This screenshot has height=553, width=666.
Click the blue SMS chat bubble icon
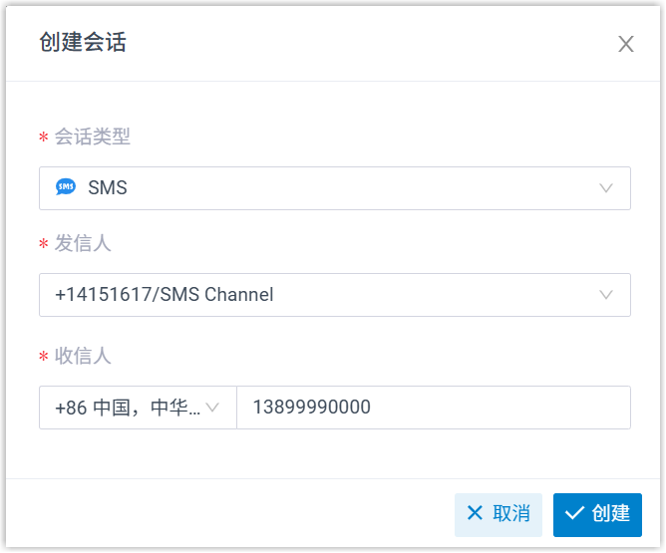click(x=66, y=187)
